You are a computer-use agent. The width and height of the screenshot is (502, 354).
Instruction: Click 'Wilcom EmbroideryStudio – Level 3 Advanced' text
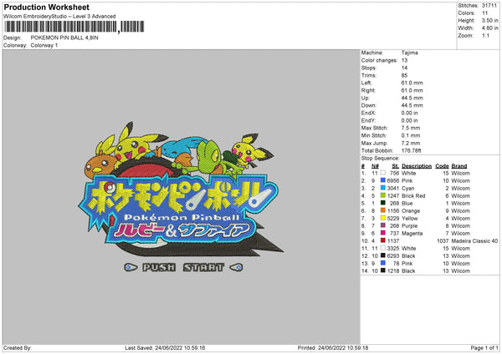coord(59,17)
